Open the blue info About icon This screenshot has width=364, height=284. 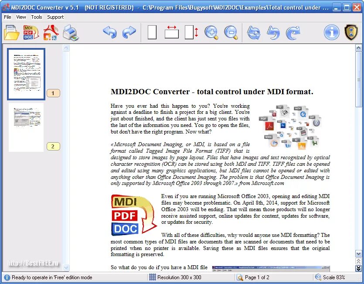(331, 32)
